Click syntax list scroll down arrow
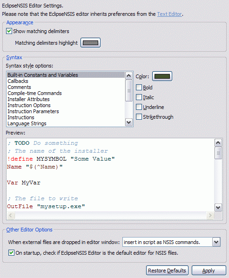This screenshot has height=278, width=229. 128,122
